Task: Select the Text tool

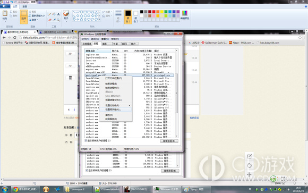Action: [58, 14]
